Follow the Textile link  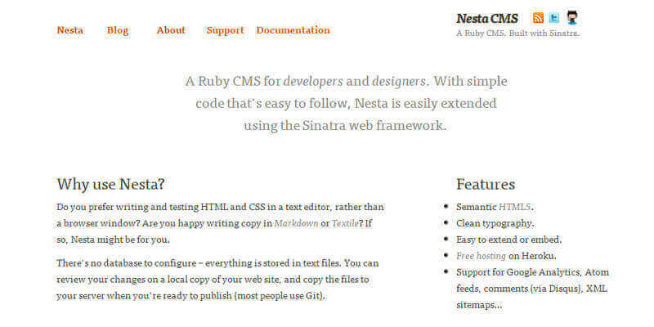tap(345, 223)
